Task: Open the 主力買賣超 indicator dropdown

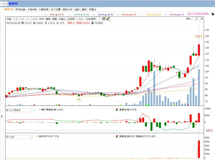Action: point(21,110)
